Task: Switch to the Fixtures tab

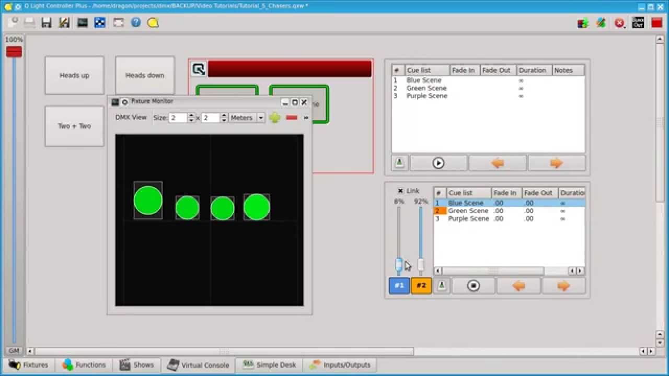Action: (x=28, y=365)
